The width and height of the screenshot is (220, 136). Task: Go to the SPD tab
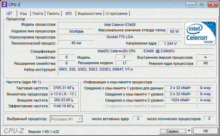[x=69, y=13]
